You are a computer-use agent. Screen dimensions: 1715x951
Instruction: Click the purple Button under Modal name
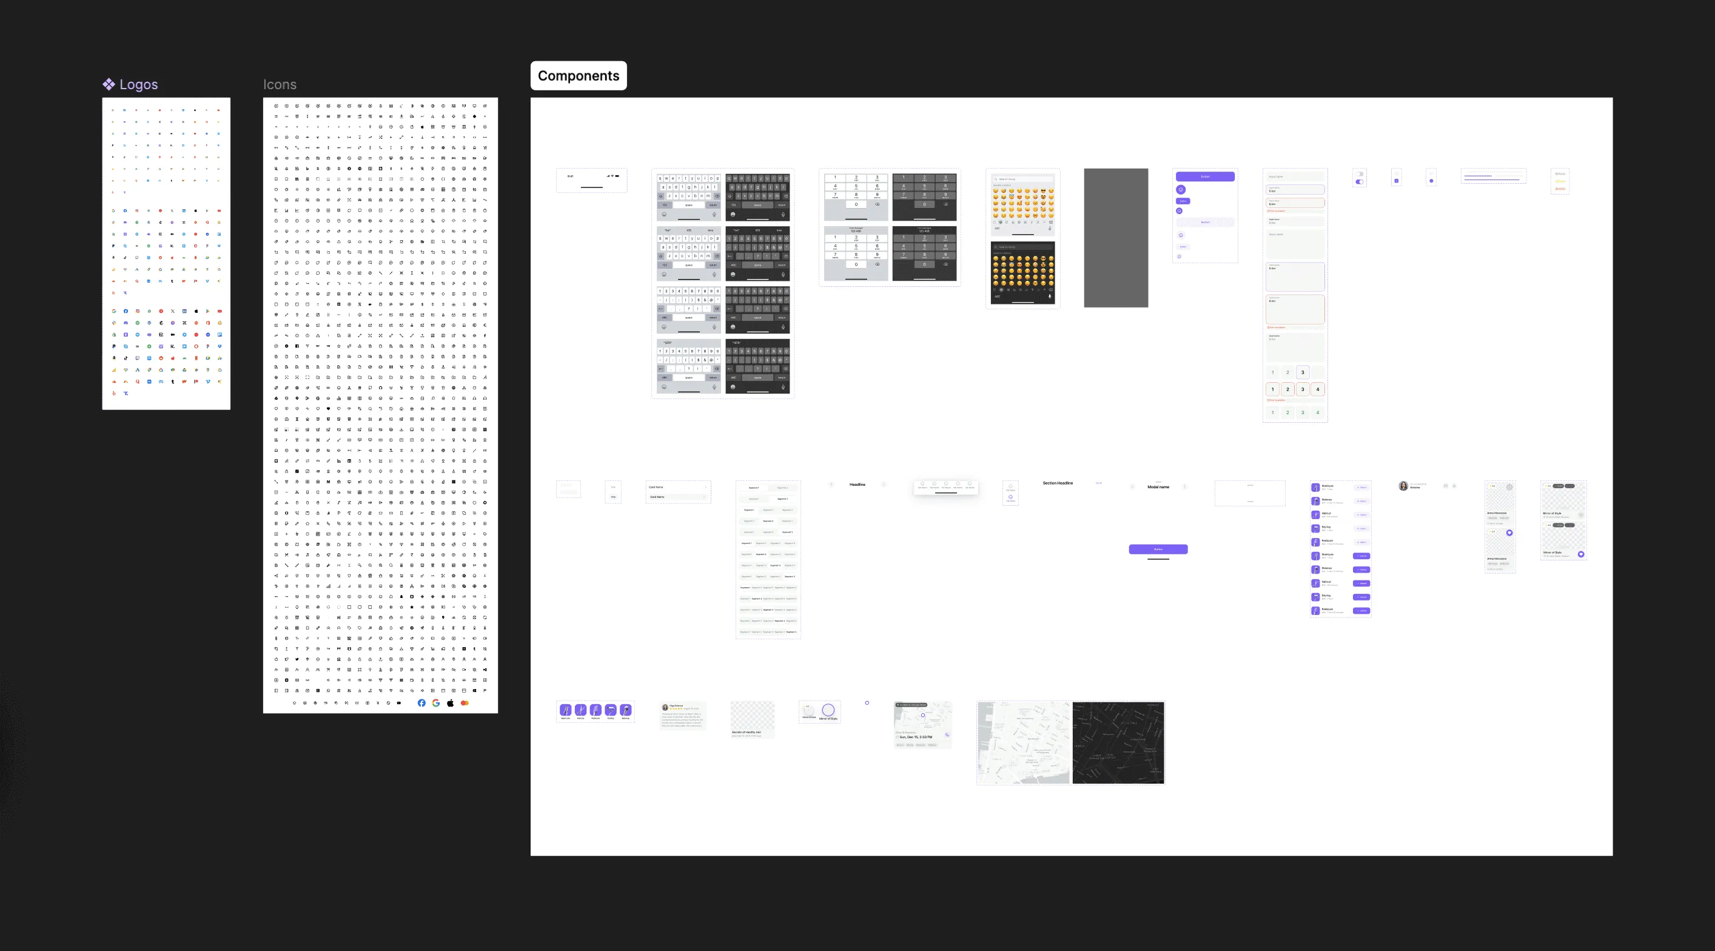(1158, 549)
